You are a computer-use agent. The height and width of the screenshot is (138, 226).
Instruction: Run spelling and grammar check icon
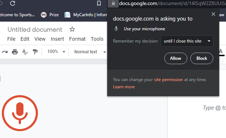pos(25,52)
